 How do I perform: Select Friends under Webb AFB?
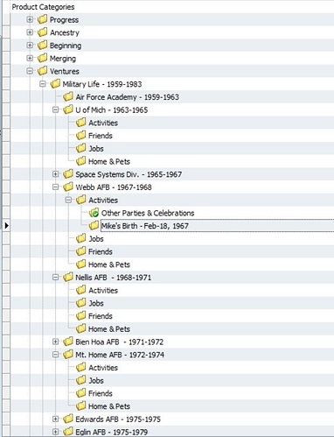[101, 251]
